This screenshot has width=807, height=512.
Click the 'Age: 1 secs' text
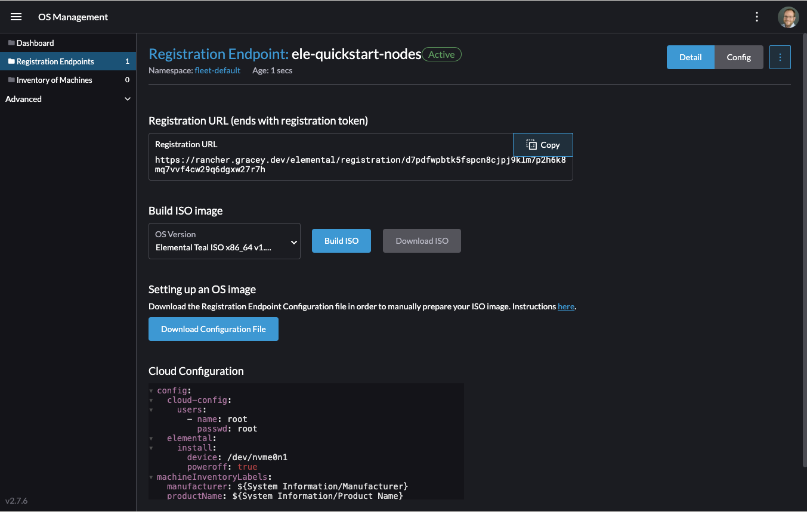(x=272, y=70)
